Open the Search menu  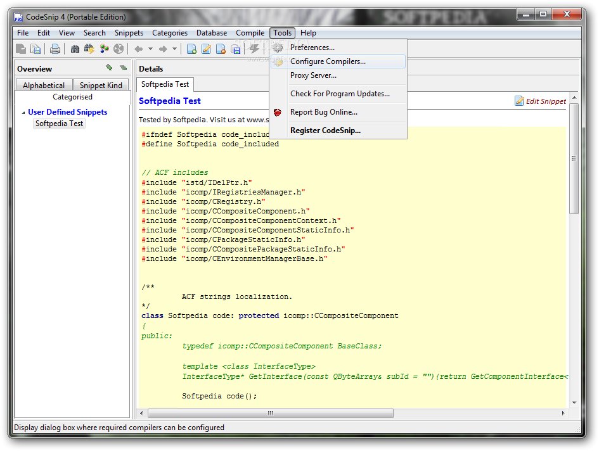[94, 33]
